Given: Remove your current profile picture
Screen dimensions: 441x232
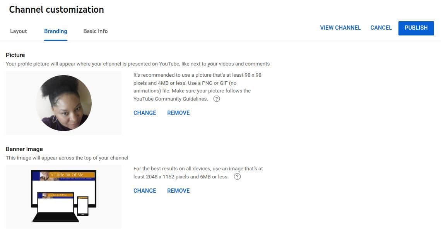Looking at the screenshot, I should 178,113.
